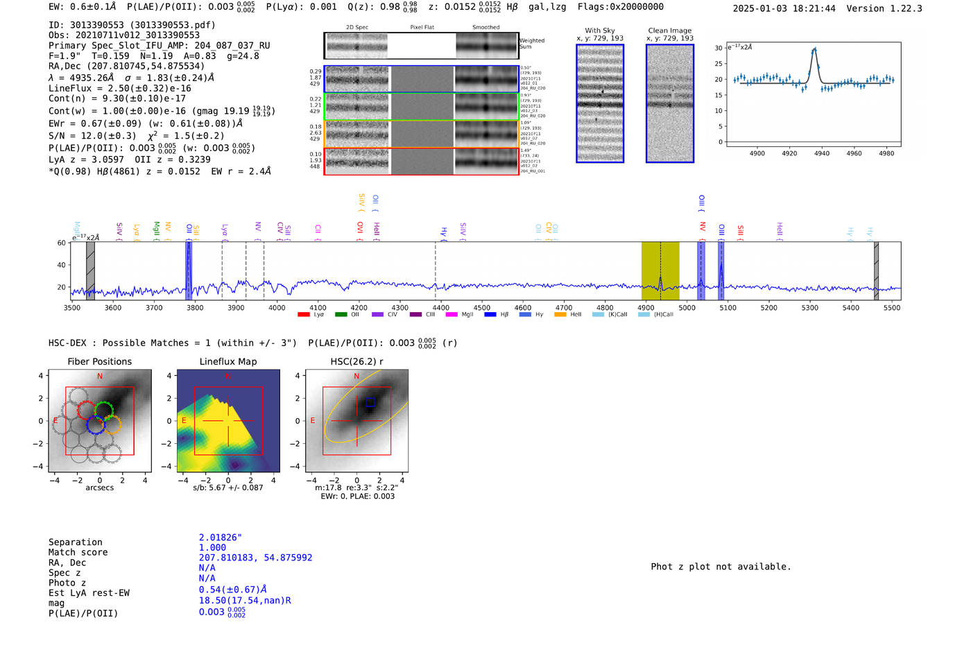The height and width of the screenshot is (661, 971).
Task: Click the CIV purple legend swatch
Action: pos(377,314)
